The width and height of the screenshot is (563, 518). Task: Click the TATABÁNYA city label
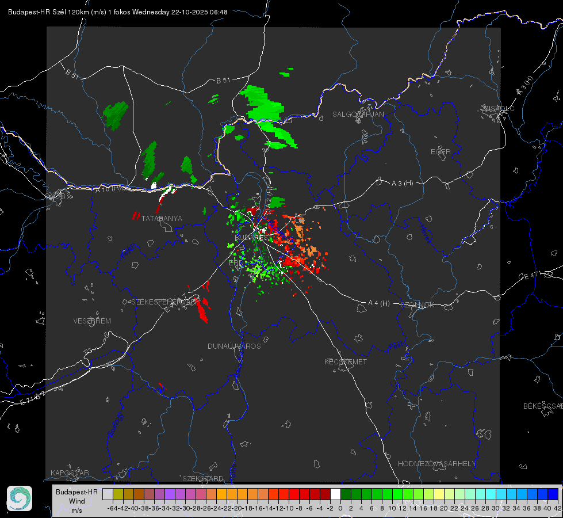(x=162, y=218)
